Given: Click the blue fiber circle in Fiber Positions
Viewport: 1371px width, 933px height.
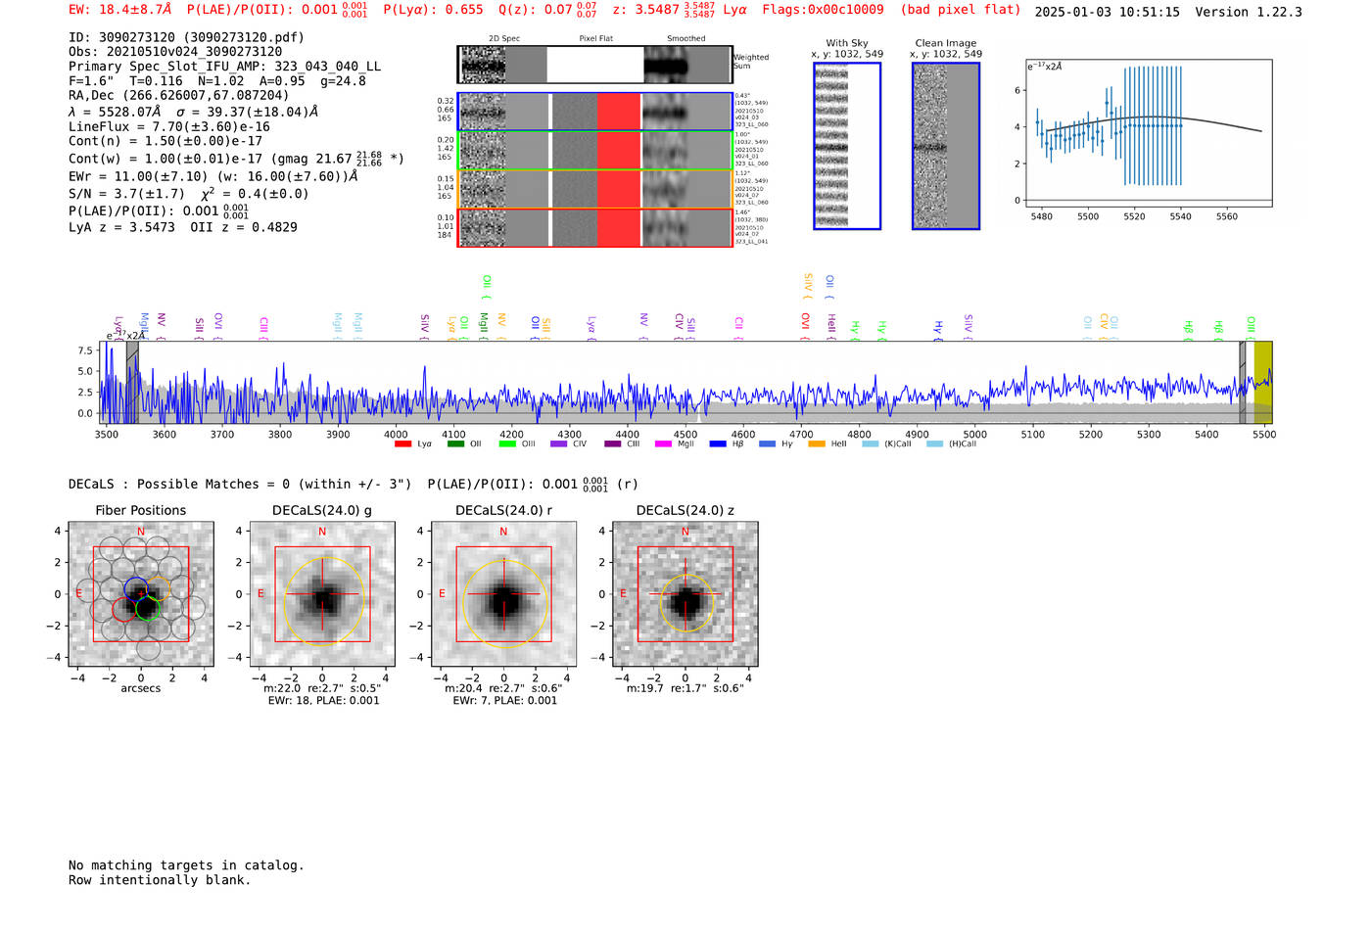Looking at the screenshot, I should point(136,590).
